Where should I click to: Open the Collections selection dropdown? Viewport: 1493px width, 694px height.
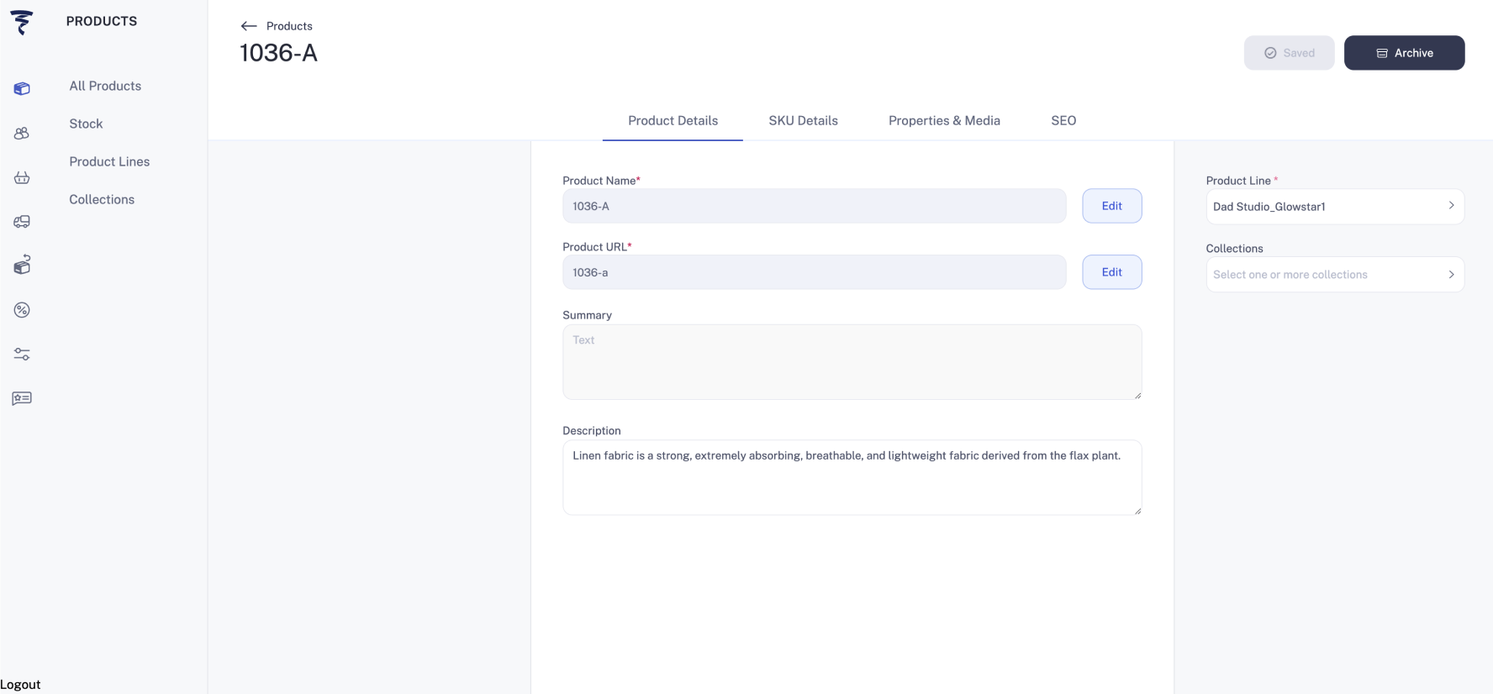click(x=1334, y=275)
